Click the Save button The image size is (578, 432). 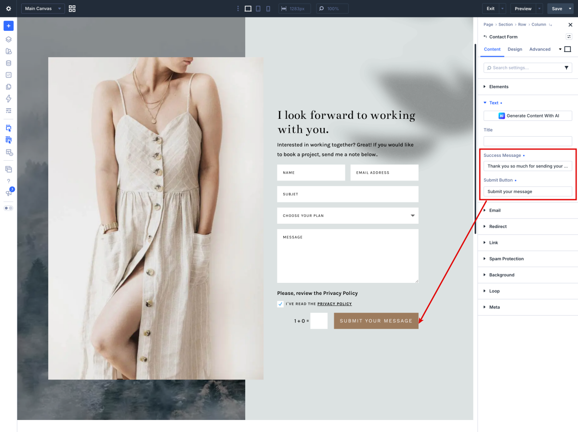557,9
